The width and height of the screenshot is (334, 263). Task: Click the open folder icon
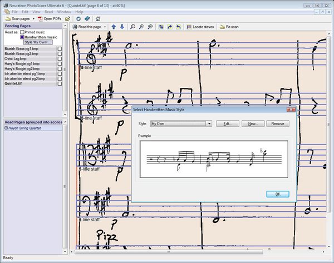(68, 19)
